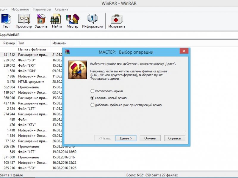Select the row with size 77 312

coord(31,141)
